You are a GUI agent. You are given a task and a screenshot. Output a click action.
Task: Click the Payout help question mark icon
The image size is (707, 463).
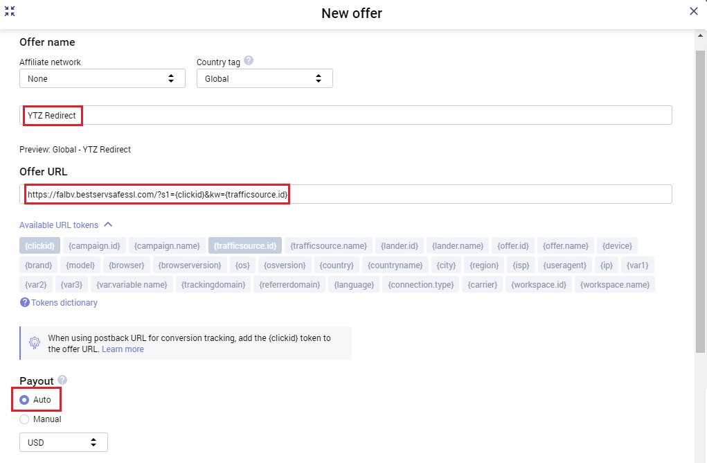62,380
